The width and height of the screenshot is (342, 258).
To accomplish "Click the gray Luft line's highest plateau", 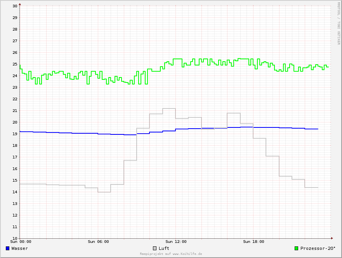I will [169, 108].
